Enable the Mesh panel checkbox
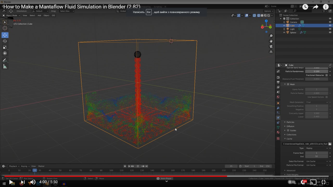Viewport: 333px width, 187px height. [288, 84]
